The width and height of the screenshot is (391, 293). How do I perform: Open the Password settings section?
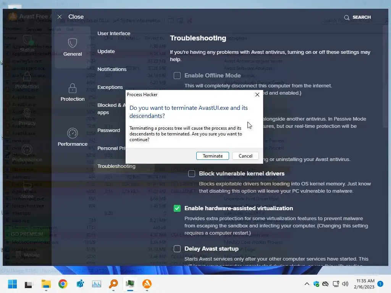[108, 130]
